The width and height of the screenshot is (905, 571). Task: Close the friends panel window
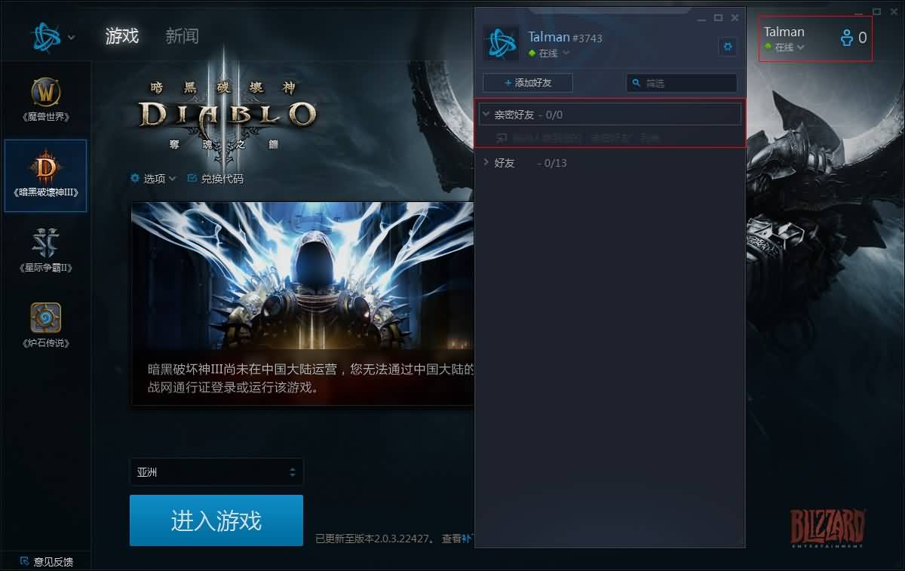click(x=735, y=17)
